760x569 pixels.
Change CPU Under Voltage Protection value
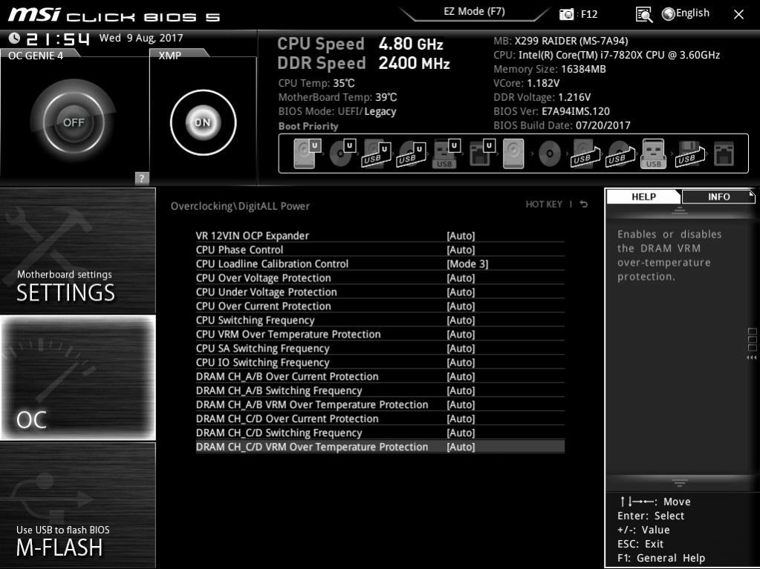coord(461,292)
